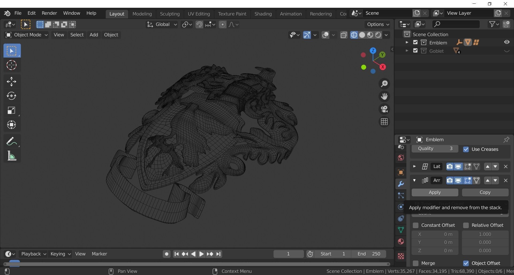
Task: Enable Relative Offset checkbox
Action: click(466, 225)
